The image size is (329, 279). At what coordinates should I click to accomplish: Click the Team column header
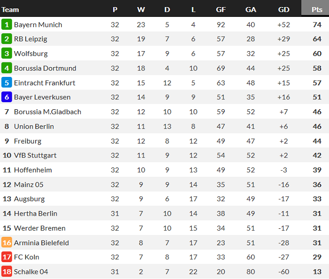[10, 9]
